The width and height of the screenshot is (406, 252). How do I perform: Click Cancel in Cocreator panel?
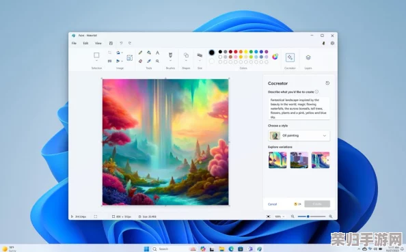[x=273, y=204]
